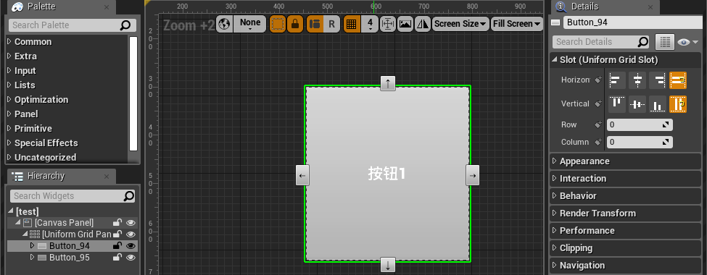Click zoom to fit icon
Screen dimensions: 707x275
click(388, 24)
